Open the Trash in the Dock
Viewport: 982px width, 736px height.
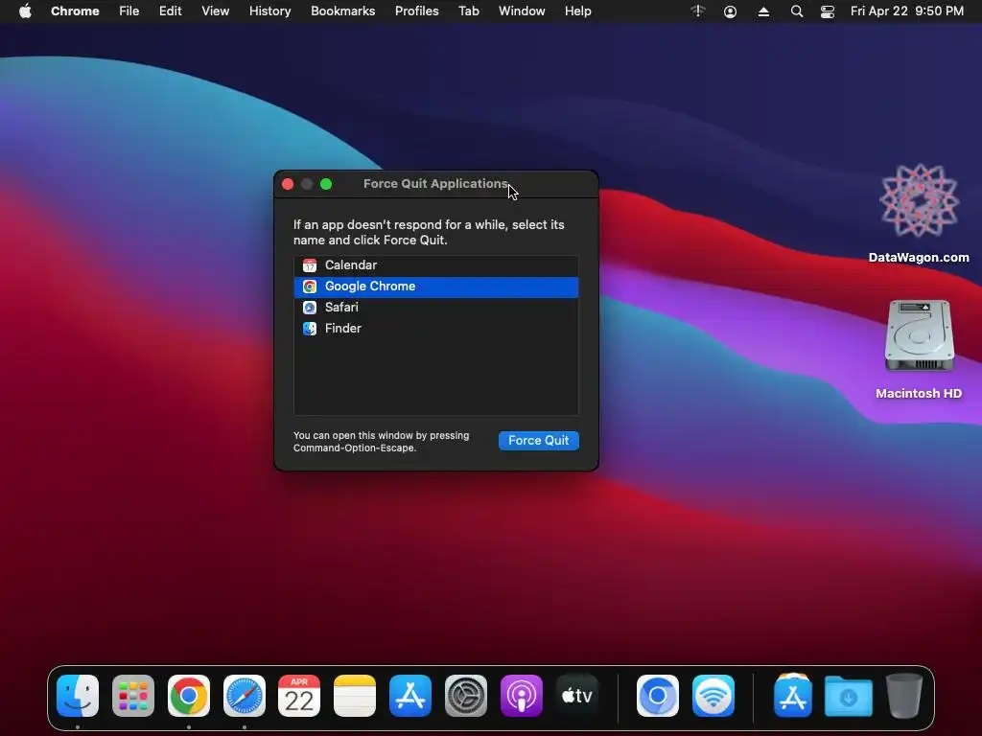click(903, 696)
